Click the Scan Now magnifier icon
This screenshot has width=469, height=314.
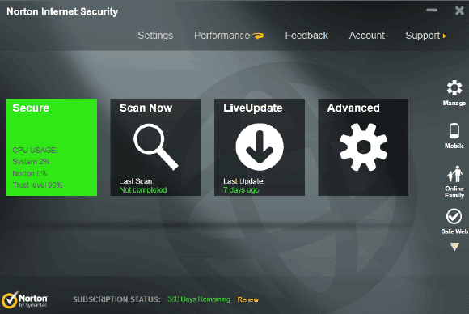[x=155, y=146]
